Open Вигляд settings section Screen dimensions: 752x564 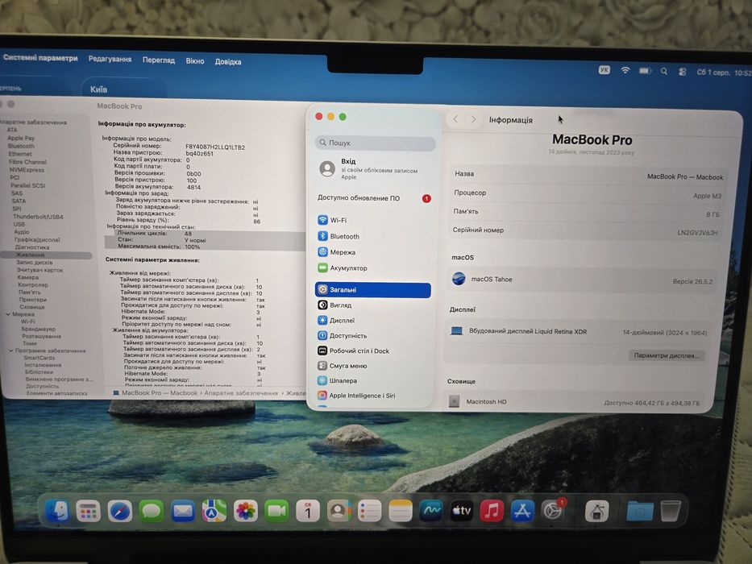click(373, 305)
